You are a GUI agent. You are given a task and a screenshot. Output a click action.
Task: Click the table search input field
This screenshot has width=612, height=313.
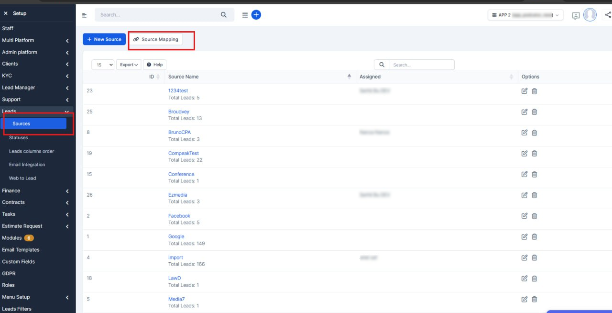point(421,65)
